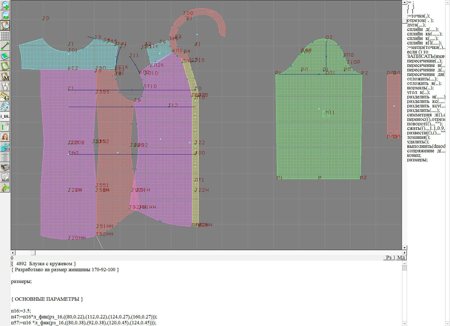Open the pattern with M icon
Image resolution: width=450 pixels, height=326 pixels.
click(x=5, y=76)
